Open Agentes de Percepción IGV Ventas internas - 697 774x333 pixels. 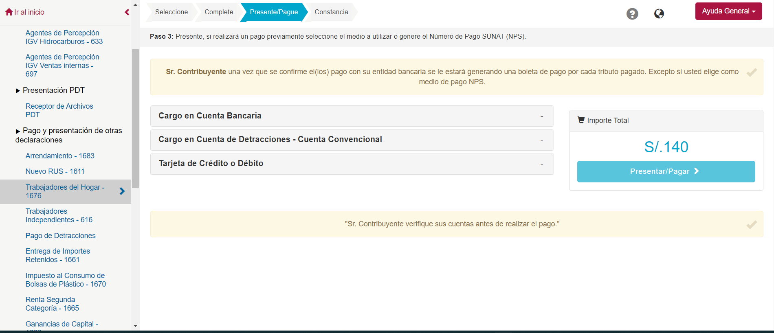62,66
